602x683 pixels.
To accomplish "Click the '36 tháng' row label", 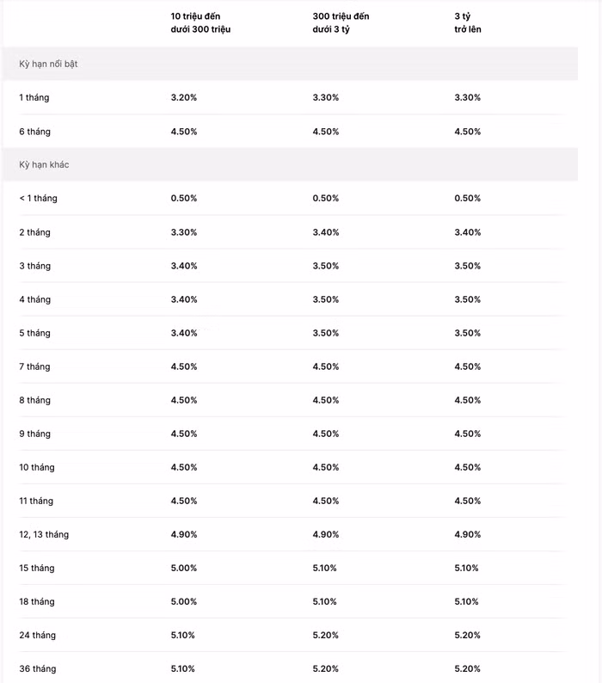I will click(x=38, y=668).
